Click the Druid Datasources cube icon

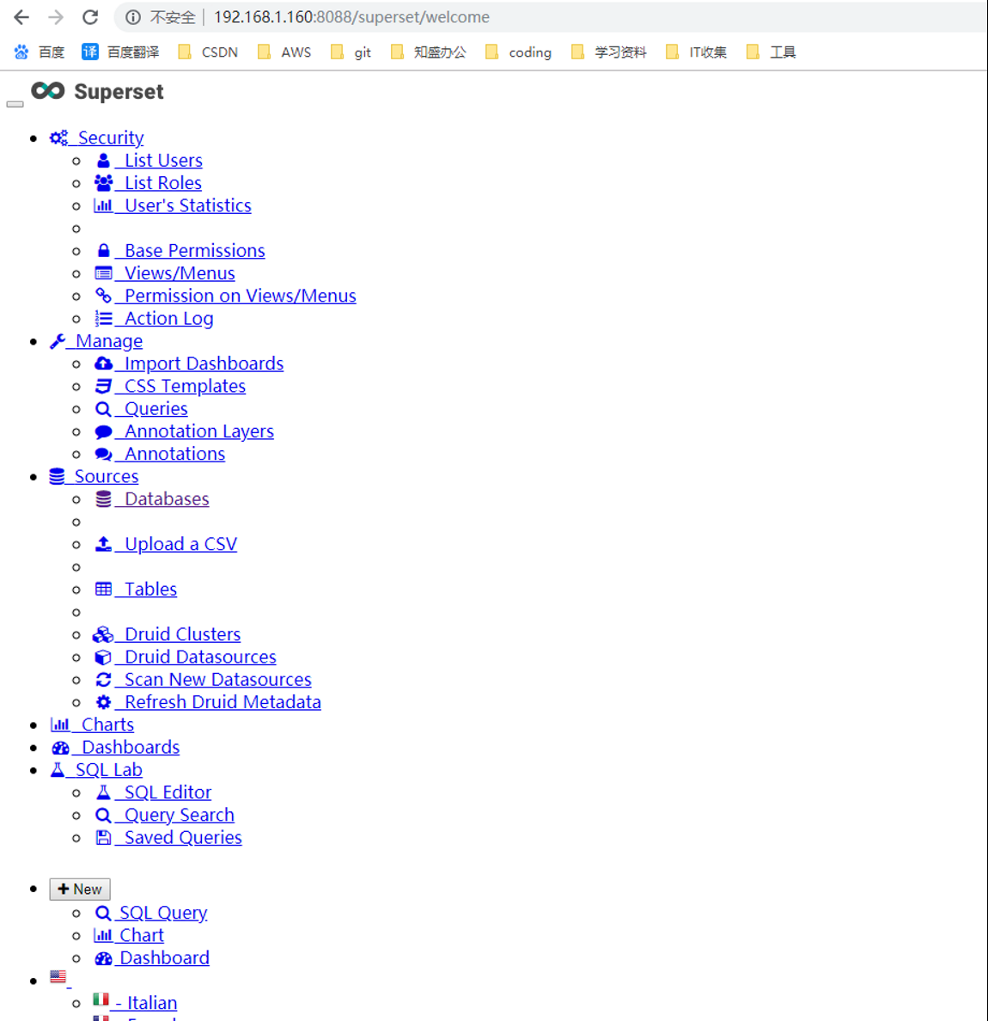[103, 657]
